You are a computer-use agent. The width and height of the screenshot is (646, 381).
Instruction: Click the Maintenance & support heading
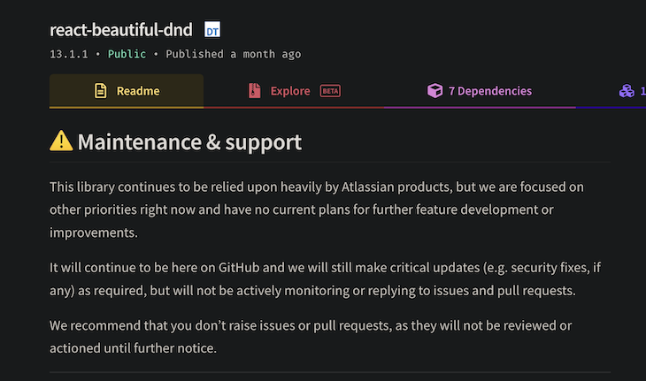pyautogui.click(x=189, y=141)
